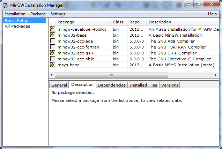Maximize the MinGW Installation Manager window

[198, 4]
